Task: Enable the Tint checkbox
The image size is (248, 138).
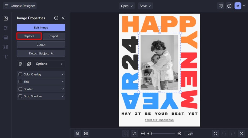Action: point(20,82)
